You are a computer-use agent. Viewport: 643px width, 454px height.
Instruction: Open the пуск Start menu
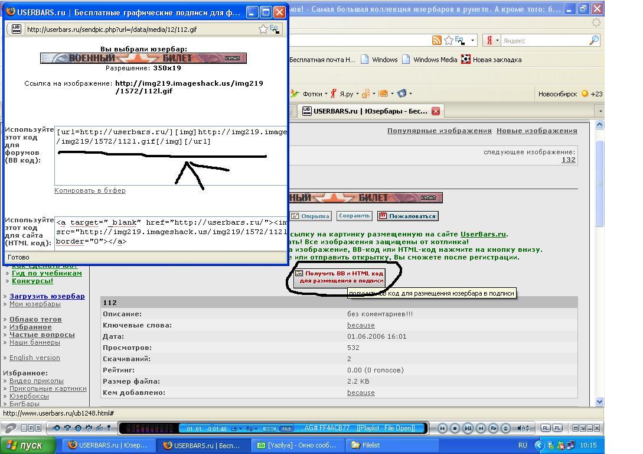27,445
